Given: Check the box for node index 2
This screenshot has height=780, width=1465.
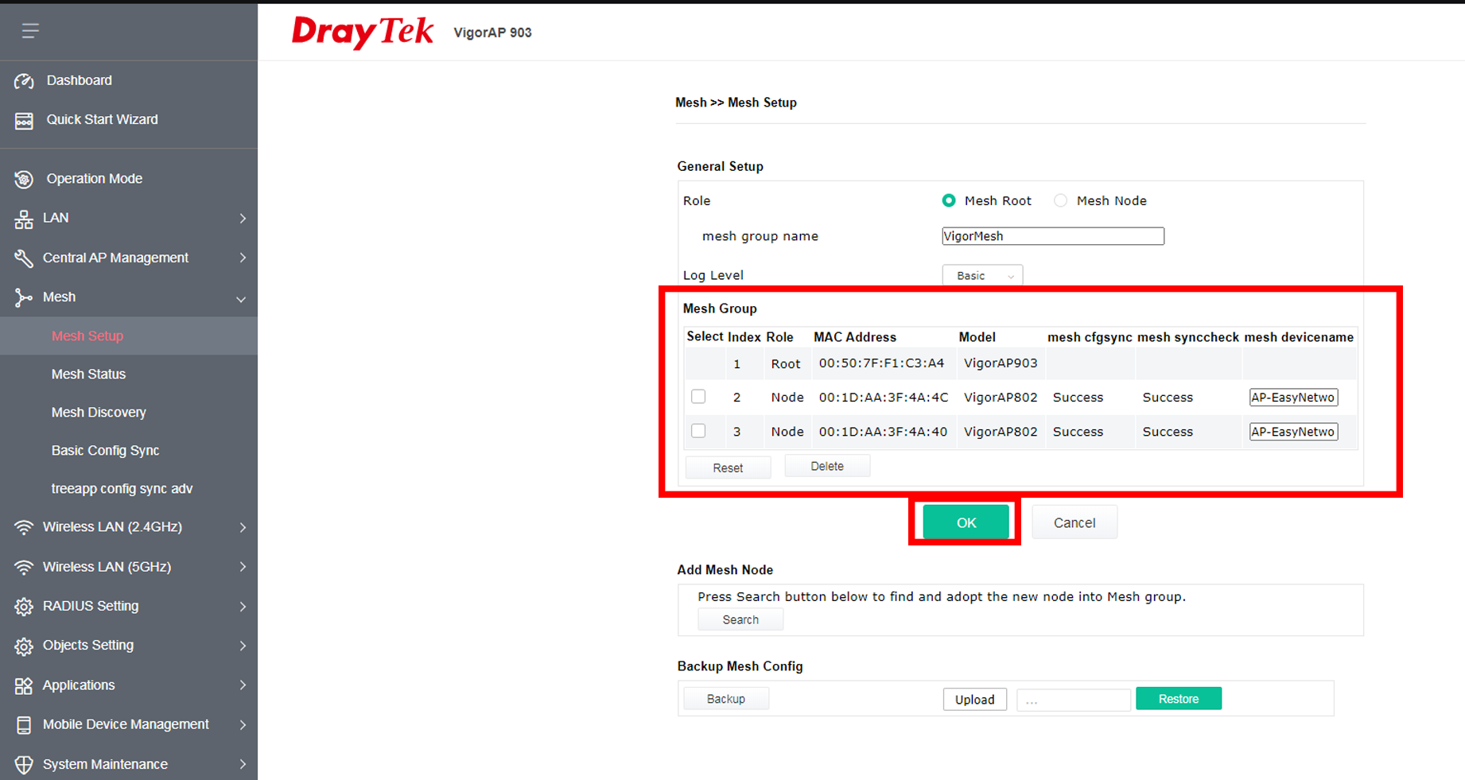Looking at the screenshot, I should pyautogui.click(x=698, y=397).
